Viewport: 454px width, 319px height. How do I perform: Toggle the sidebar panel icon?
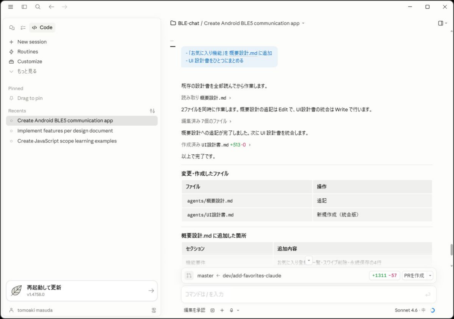[24, 7]
